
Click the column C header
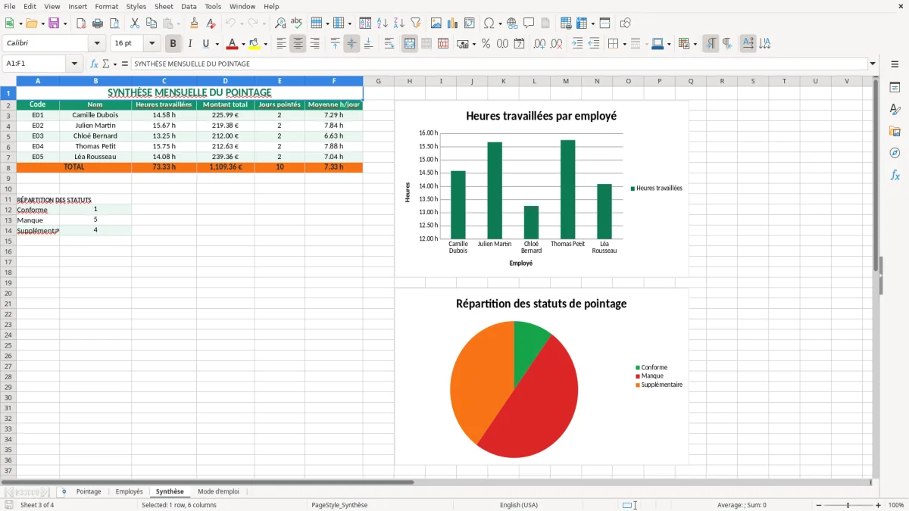[x=164, y=81]
